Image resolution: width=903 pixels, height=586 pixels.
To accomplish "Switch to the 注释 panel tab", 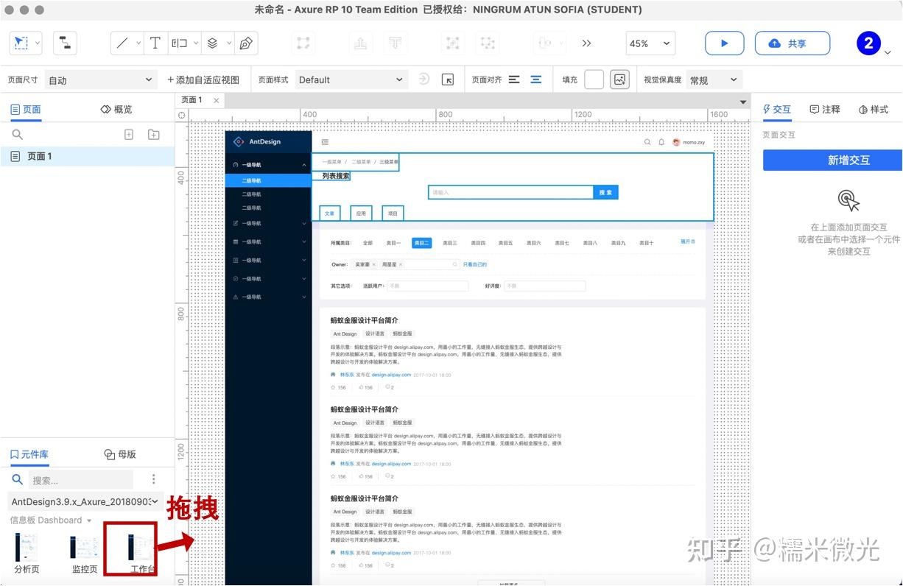I will 824,109.
